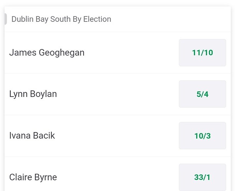Select the 11/10 odds for James Geoghegan

[202, 52]
